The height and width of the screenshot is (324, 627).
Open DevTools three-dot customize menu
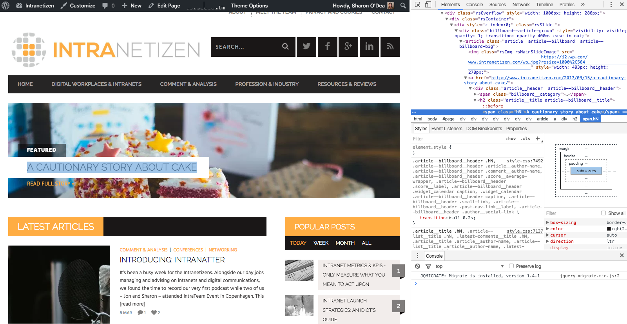coord(611,5)
